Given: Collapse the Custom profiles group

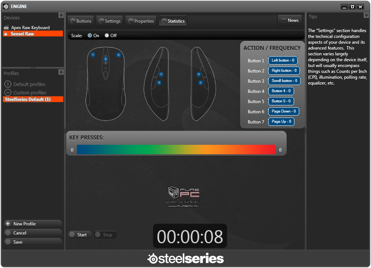Looking at the screenshot, I should tap(8, 92).
